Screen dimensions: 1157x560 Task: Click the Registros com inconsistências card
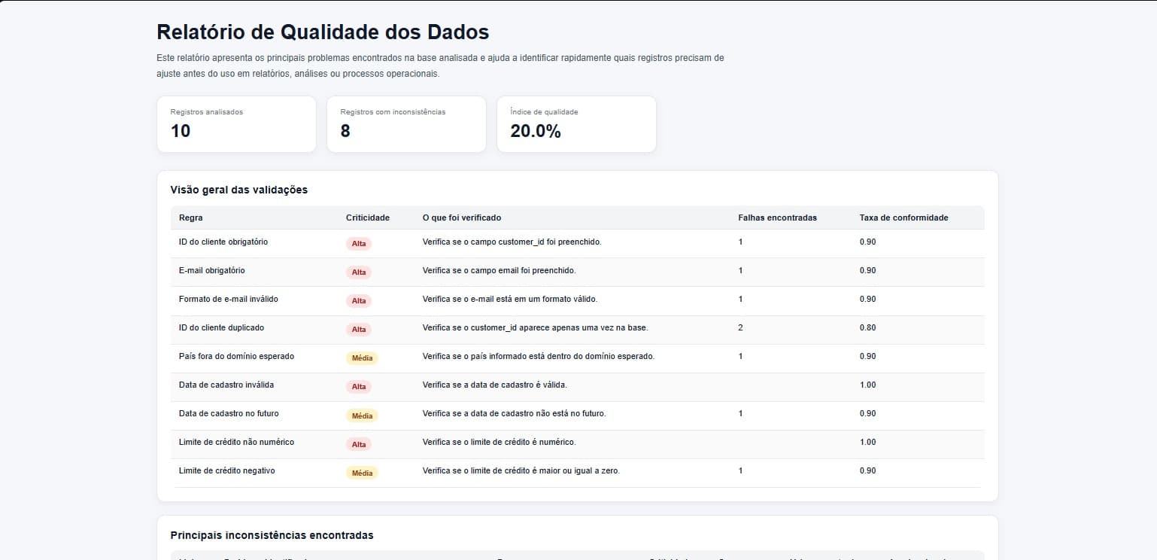click(x=406, y=123)
